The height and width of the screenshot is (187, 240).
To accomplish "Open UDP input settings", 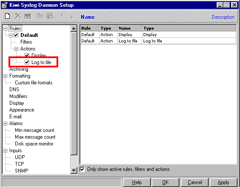I will tap(20, 157).
